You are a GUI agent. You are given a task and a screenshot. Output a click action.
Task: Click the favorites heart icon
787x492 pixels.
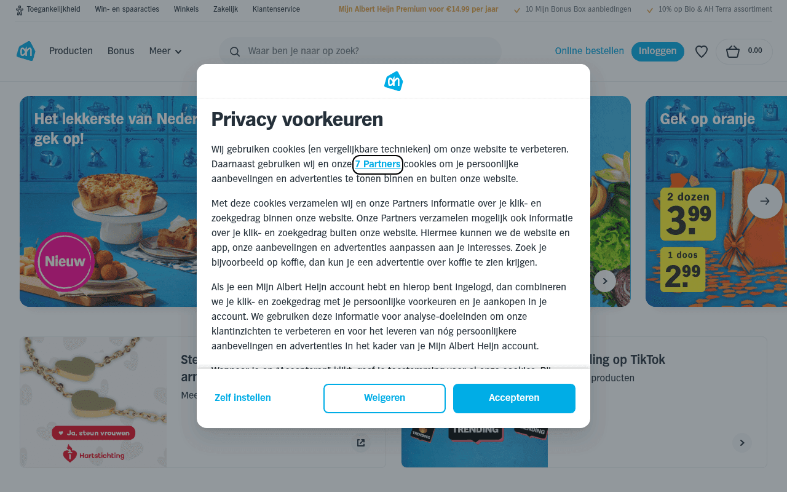point(701,51)
